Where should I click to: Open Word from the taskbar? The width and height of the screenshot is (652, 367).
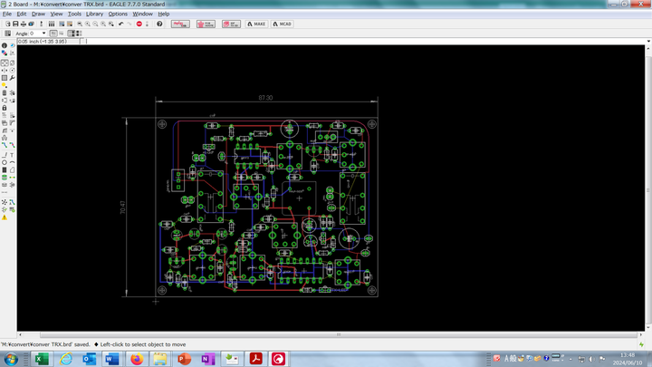tap(112, 360)
